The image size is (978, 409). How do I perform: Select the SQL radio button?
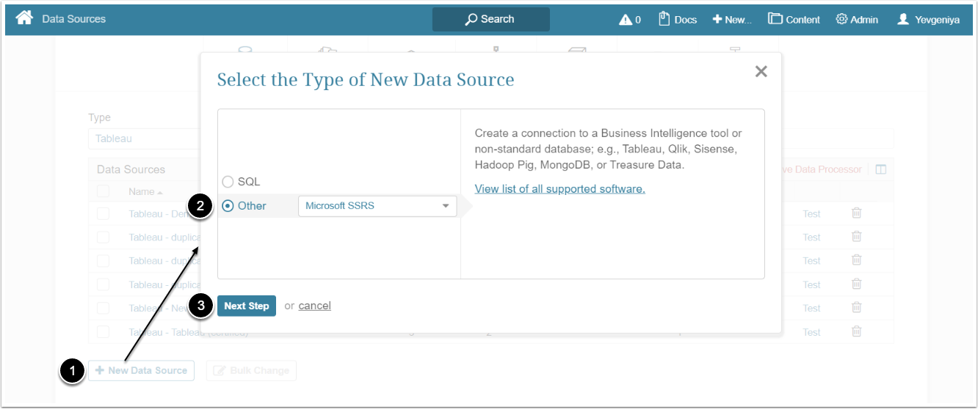[x=228, y=182]
